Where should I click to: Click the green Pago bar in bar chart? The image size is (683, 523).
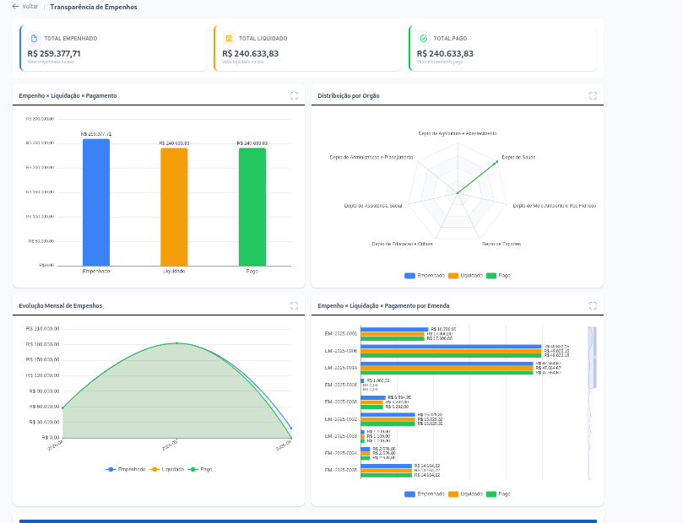(252, 208)
